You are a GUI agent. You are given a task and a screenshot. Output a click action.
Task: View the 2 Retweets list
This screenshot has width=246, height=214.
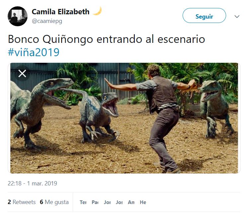click(22, 202)
